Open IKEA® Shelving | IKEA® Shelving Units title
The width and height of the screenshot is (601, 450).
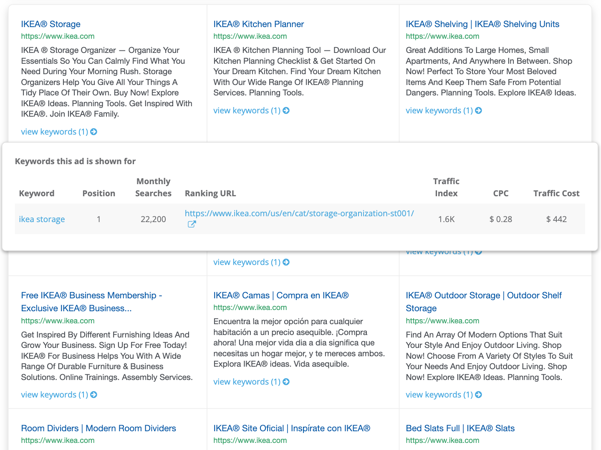click(482, 24)
